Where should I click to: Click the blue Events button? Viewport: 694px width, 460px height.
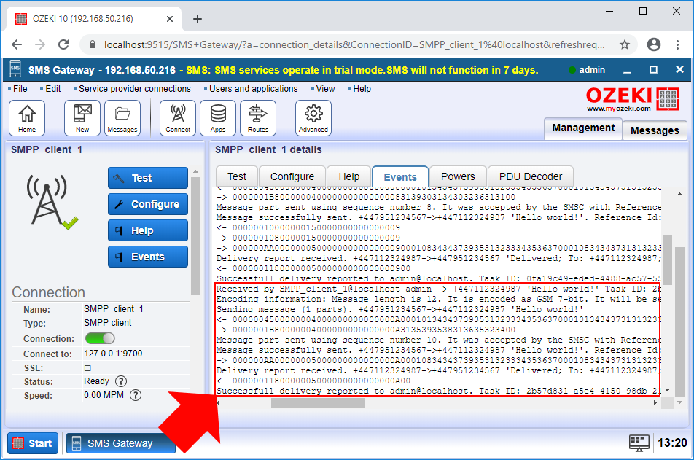(148, 257)
